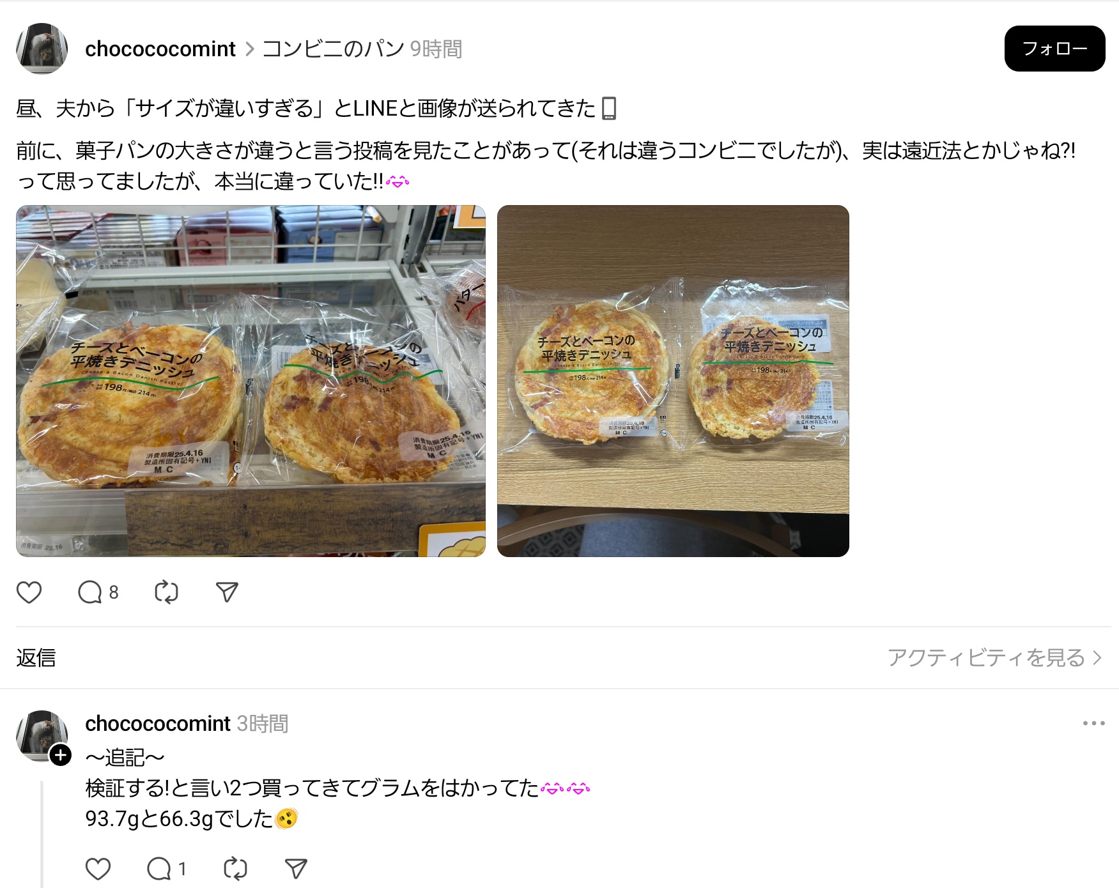Click the フォロー button
Image resolution: width=1119 pixels, height=888 pixels.
1054,49
